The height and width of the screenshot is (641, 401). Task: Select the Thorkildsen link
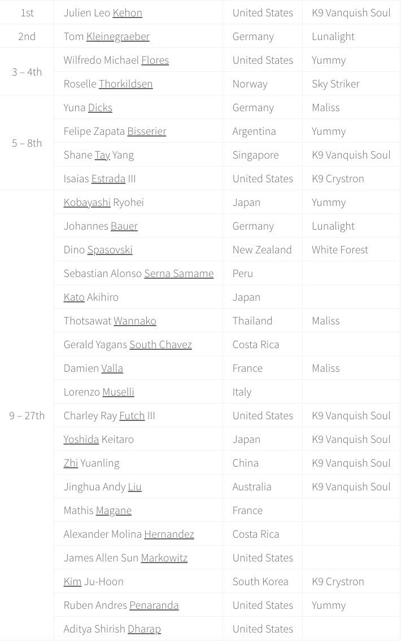(x=125, y=84)
